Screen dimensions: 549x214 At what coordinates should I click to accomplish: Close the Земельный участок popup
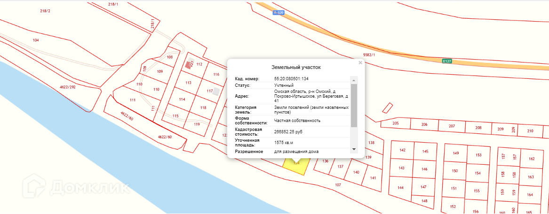(360, 62)
